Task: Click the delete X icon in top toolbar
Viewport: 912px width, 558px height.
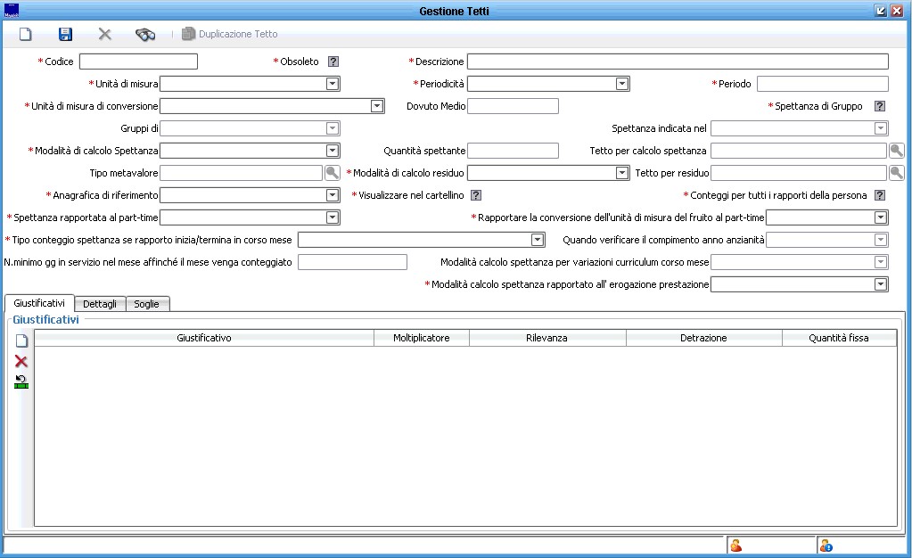Action: pyautogui.click(x=104, y=35)
